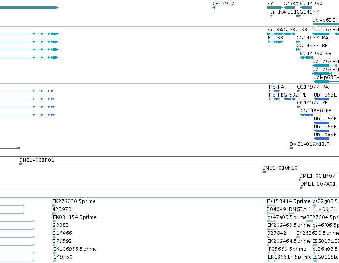This screenshot has height=263, width=339.
Task: Open the EK209464.5prime EST label
Action: 289,241
